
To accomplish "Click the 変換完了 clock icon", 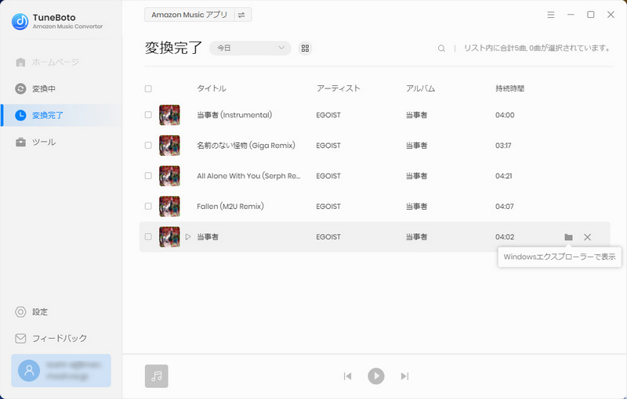I will 20,115.
